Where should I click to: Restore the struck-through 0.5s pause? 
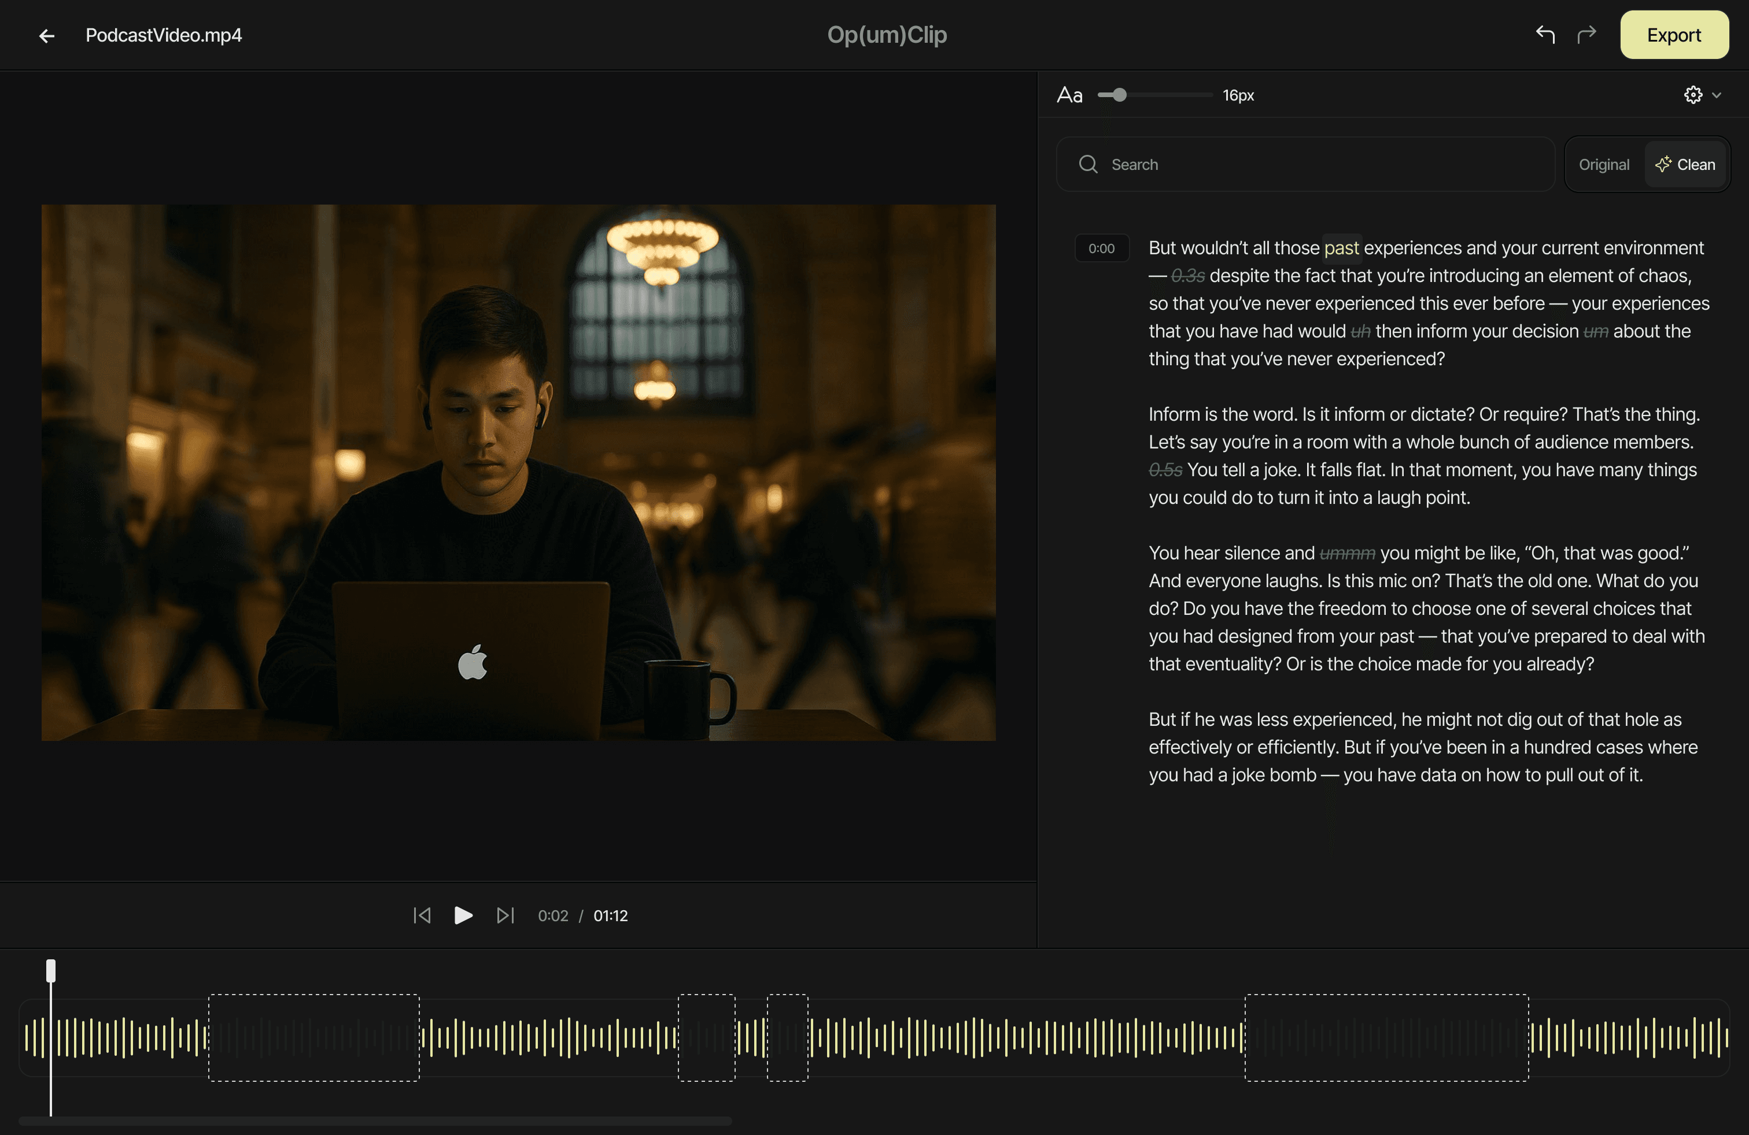point(1165,470)
